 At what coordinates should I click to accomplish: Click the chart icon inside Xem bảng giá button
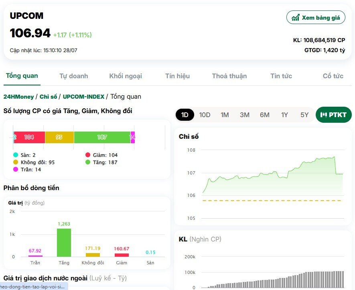(296, 17)
